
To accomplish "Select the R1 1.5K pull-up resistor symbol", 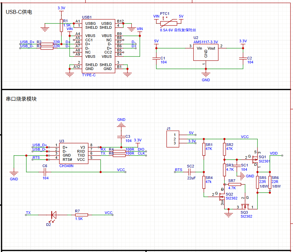I will click(61, 25).
